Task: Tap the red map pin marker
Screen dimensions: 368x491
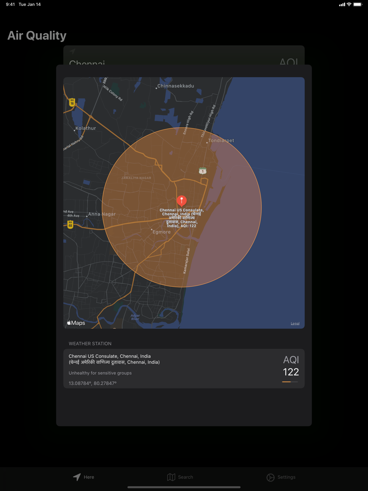Action: [182, 201]
